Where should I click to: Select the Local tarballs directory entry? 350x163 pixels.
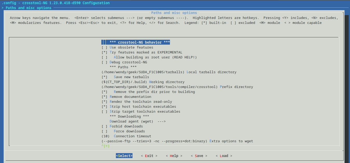click(x=169, y=72)
